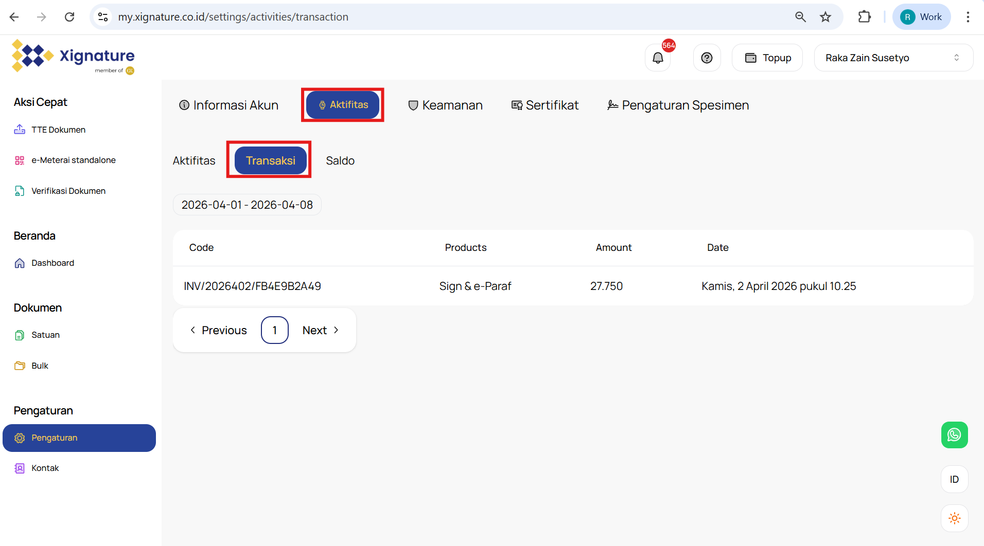
Task: Reload the page in the browser
Action: click(x=69, y=17)
